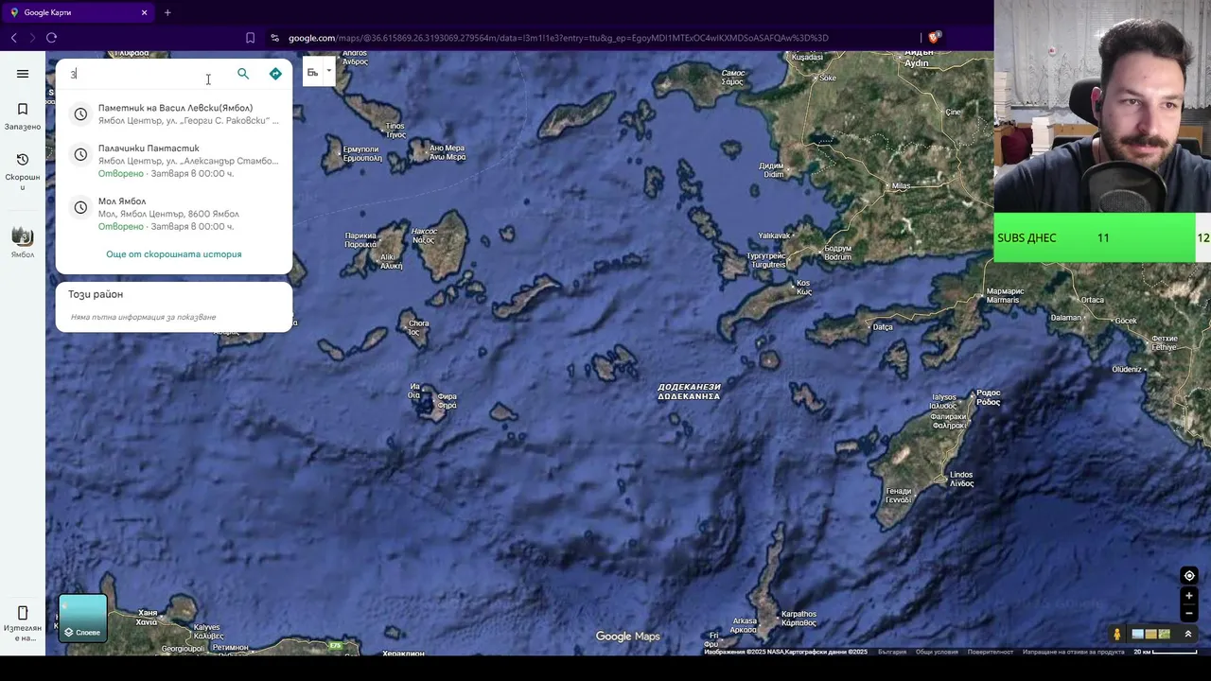The width and height of the screenshot is (1211, 681).
Task: Switch map type with Слоеве layers thumbnail
Action: (x=83, y=618)
